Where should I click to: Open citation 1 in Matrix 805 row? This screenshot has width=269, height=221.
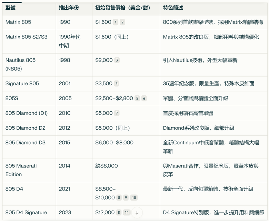click(116, 22)
